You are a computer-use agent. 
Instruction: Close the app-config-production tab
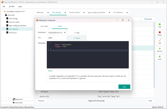109,13
